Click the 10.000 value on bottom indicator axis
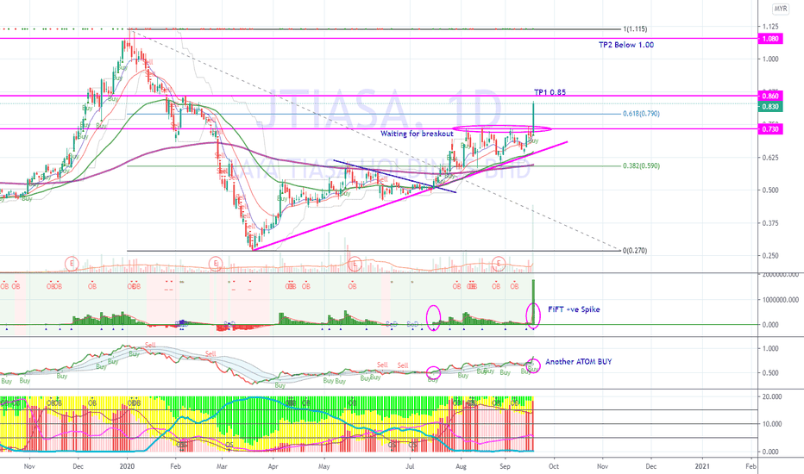Screen dimensions: 804x474 coord(772,424)
